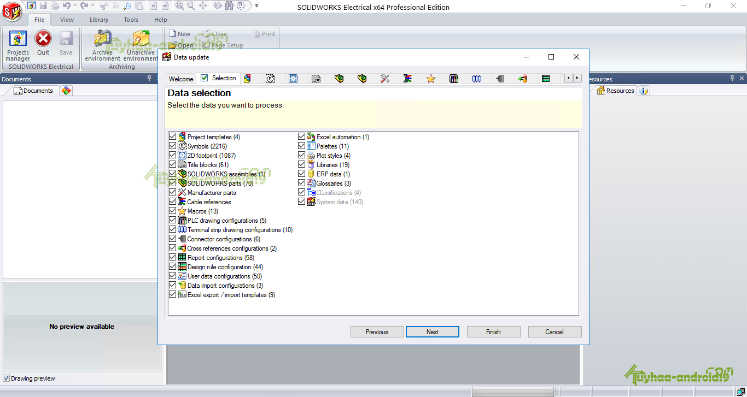Switch to the View ribbon tab

coord(67,20)
